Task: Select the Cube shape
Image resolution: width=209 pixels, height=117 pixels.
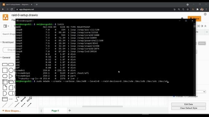Action: (x=11, y=82)
